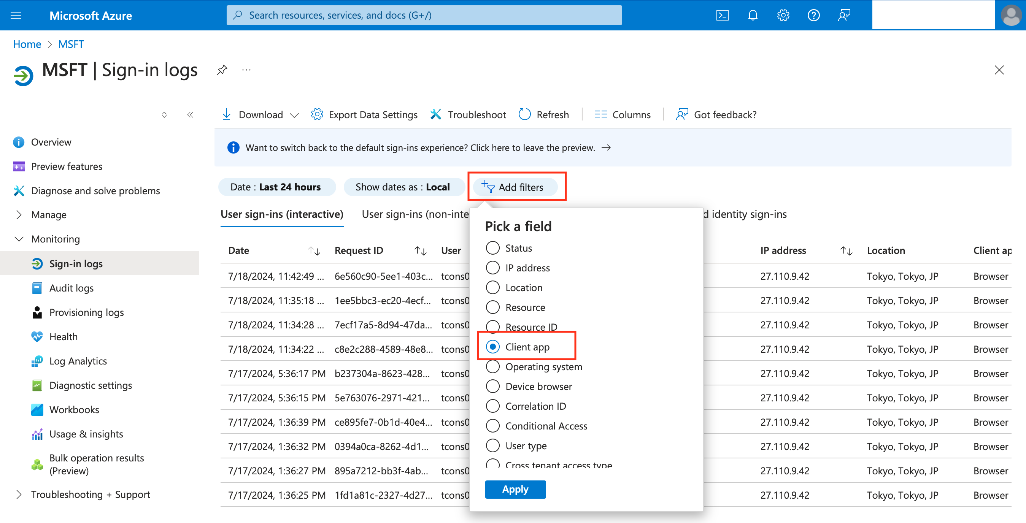This screenshot has height=523, width=1026.
Task: Select the Status radio option
Action: 493,248
